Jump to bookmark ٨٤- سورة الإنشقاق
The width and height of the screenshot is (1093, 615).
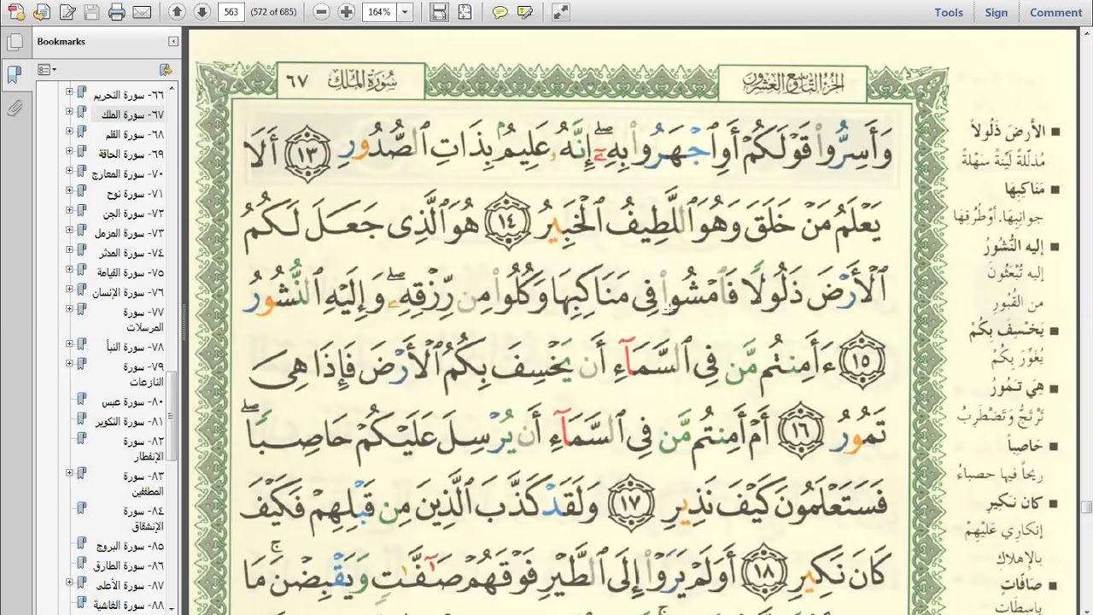pyautogui.click(x=143, y=518)
